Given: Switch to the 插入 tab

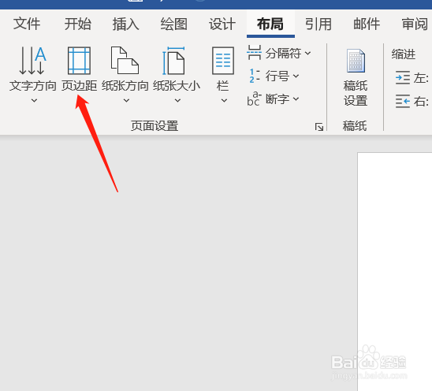Looking at the screenshot, I should [125, 24].
